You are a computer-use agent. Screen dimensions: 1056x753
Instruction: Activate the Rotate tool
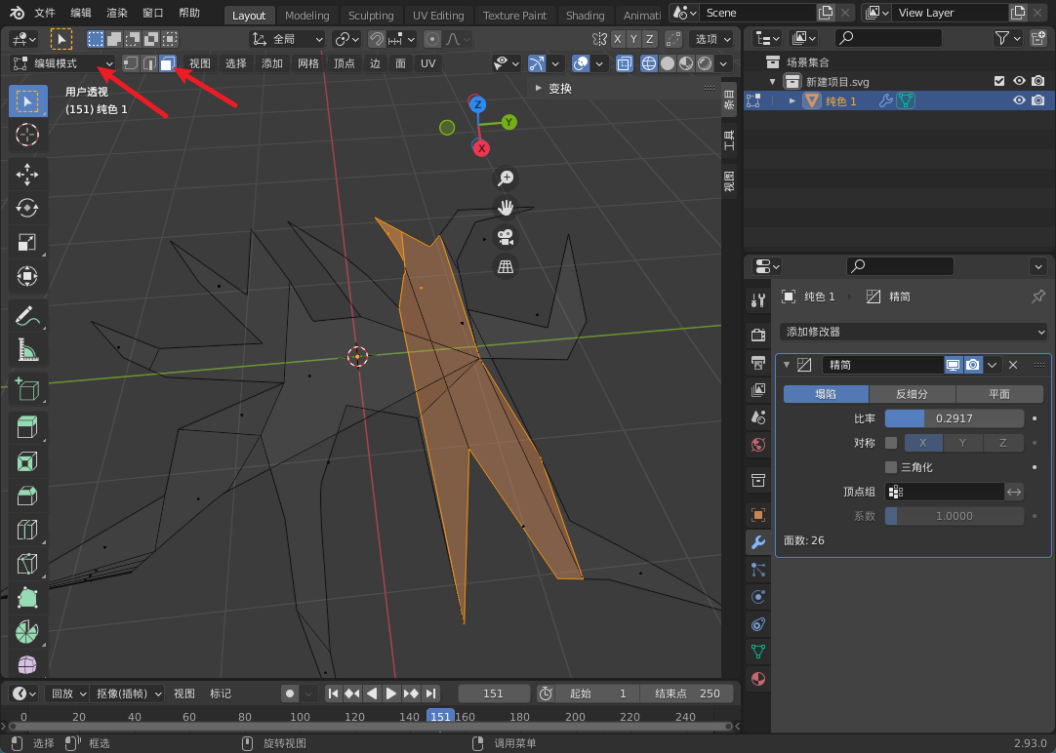(x=27, y=208)
